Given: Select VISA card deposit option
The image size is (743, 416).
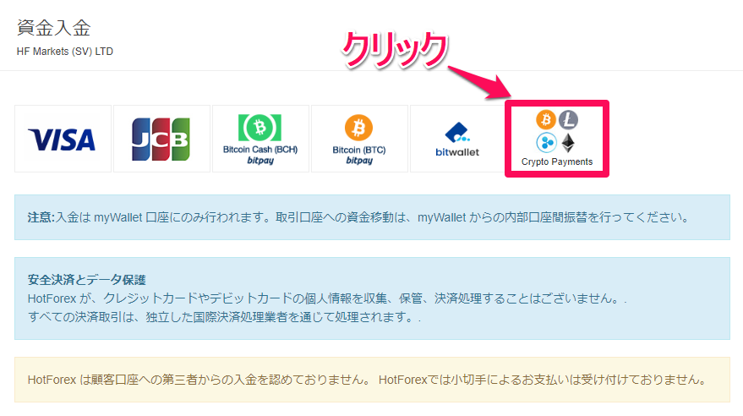Looking at the screenshot, I should [x=63, y=139].
